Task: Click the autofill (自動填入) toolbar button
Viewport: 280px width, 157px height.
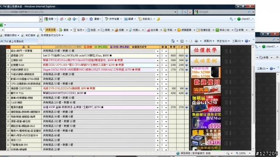Action: click(x=146, y=19)
